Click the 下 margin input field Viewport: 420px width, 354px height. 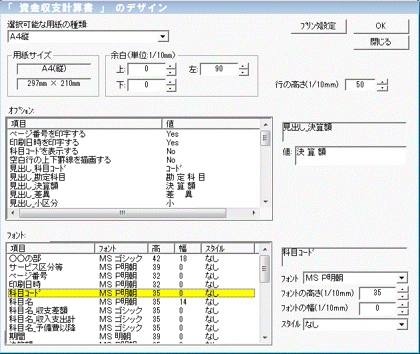146,85
